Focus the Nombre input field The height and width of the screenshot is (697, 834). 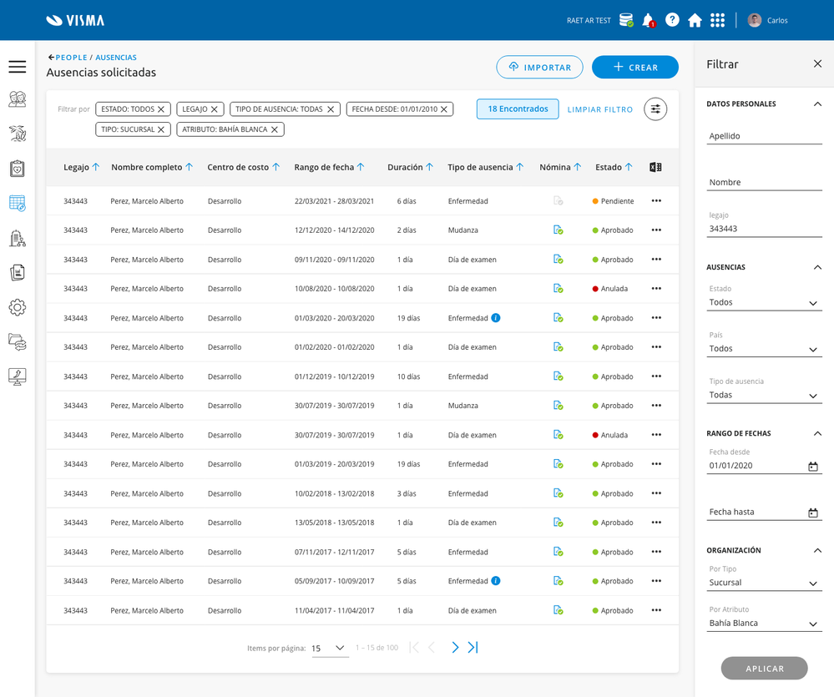[765, 182]
